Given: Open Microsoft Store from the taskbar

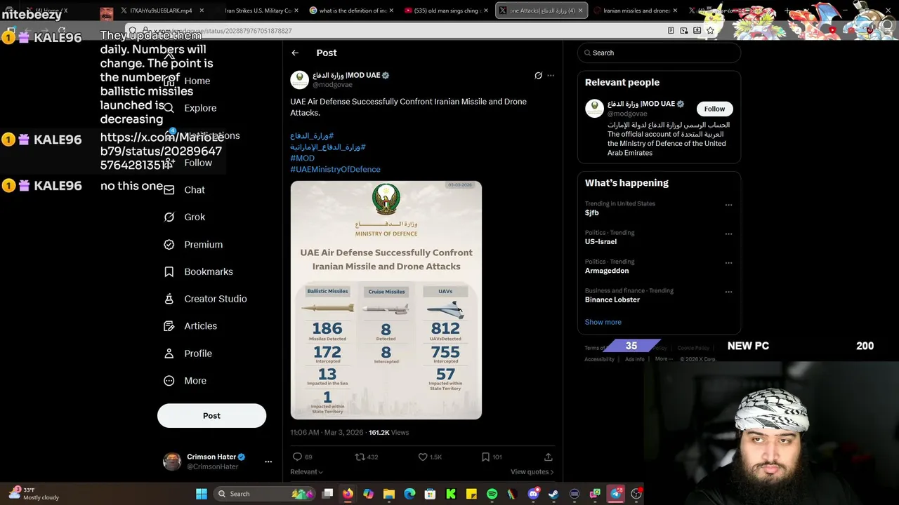Looking at the screenshot, I should (x=430, y=494).
